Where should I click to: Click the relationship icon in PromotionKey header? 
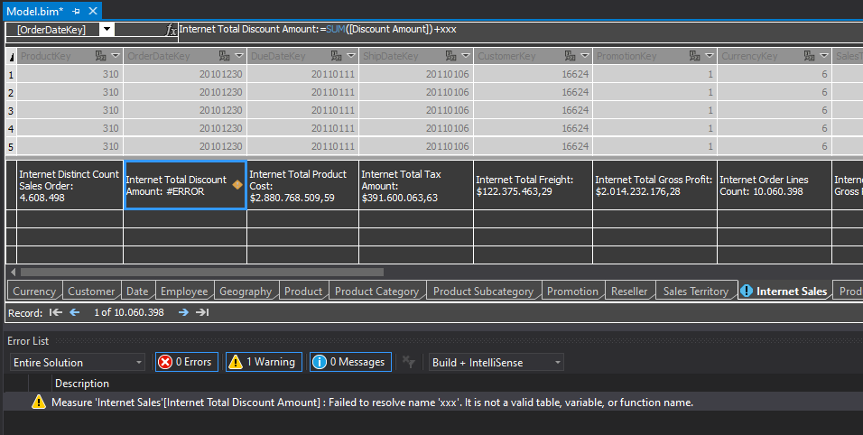pos(694,56)
